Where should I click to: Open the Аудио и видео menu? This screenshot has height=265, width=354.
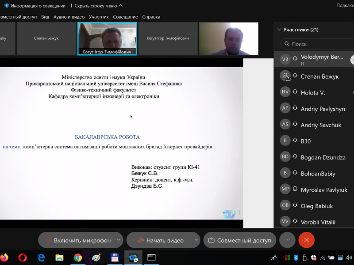pyautogui.click(x=69, y=17)
